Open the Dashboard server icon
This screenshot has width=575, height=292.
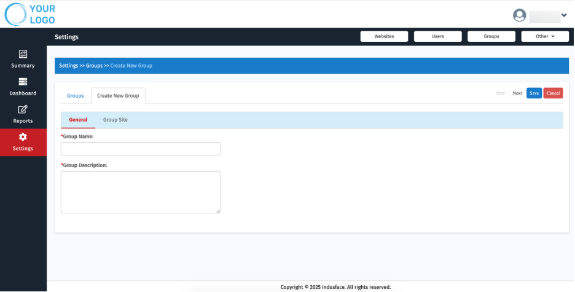[23, 82]
